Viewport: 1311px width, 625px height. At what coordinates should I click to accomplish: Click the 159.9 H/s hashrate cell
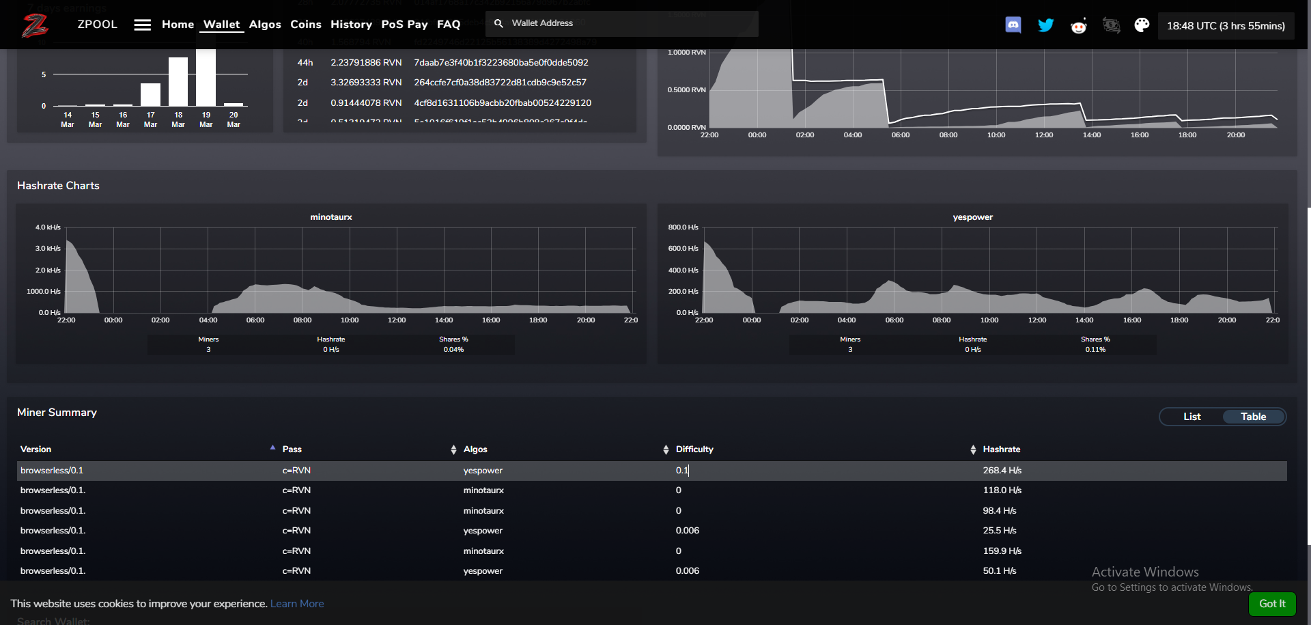click(x=1002, y=551)
